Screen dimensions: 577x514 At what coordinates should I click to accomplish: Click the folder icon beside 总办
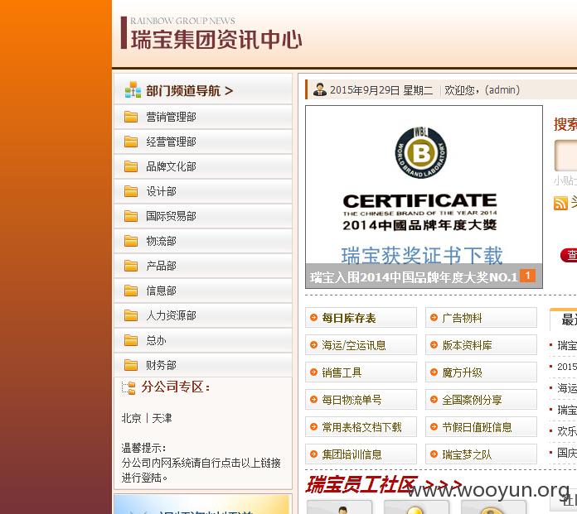coord(131,340)
